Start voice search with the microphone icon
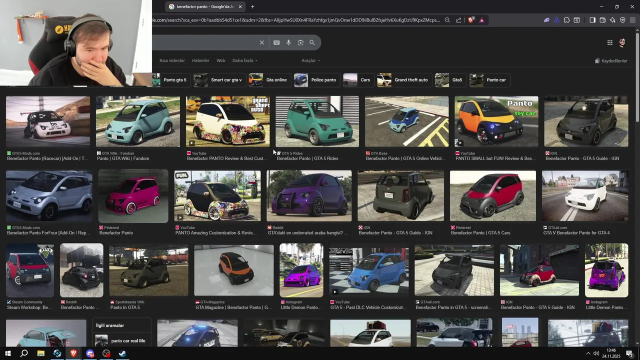640x360 pixels. point(288,42)
